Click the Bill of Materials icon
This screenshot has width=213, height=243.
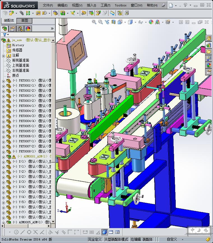91,13
